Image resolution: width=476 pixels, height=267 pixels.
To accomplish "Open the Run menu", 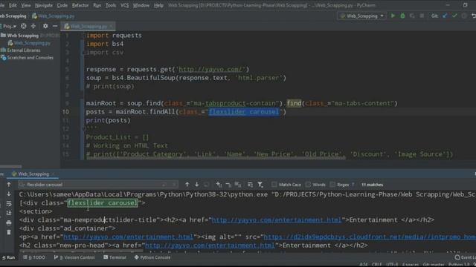I will pyautogui.click(x=97, y=5).
